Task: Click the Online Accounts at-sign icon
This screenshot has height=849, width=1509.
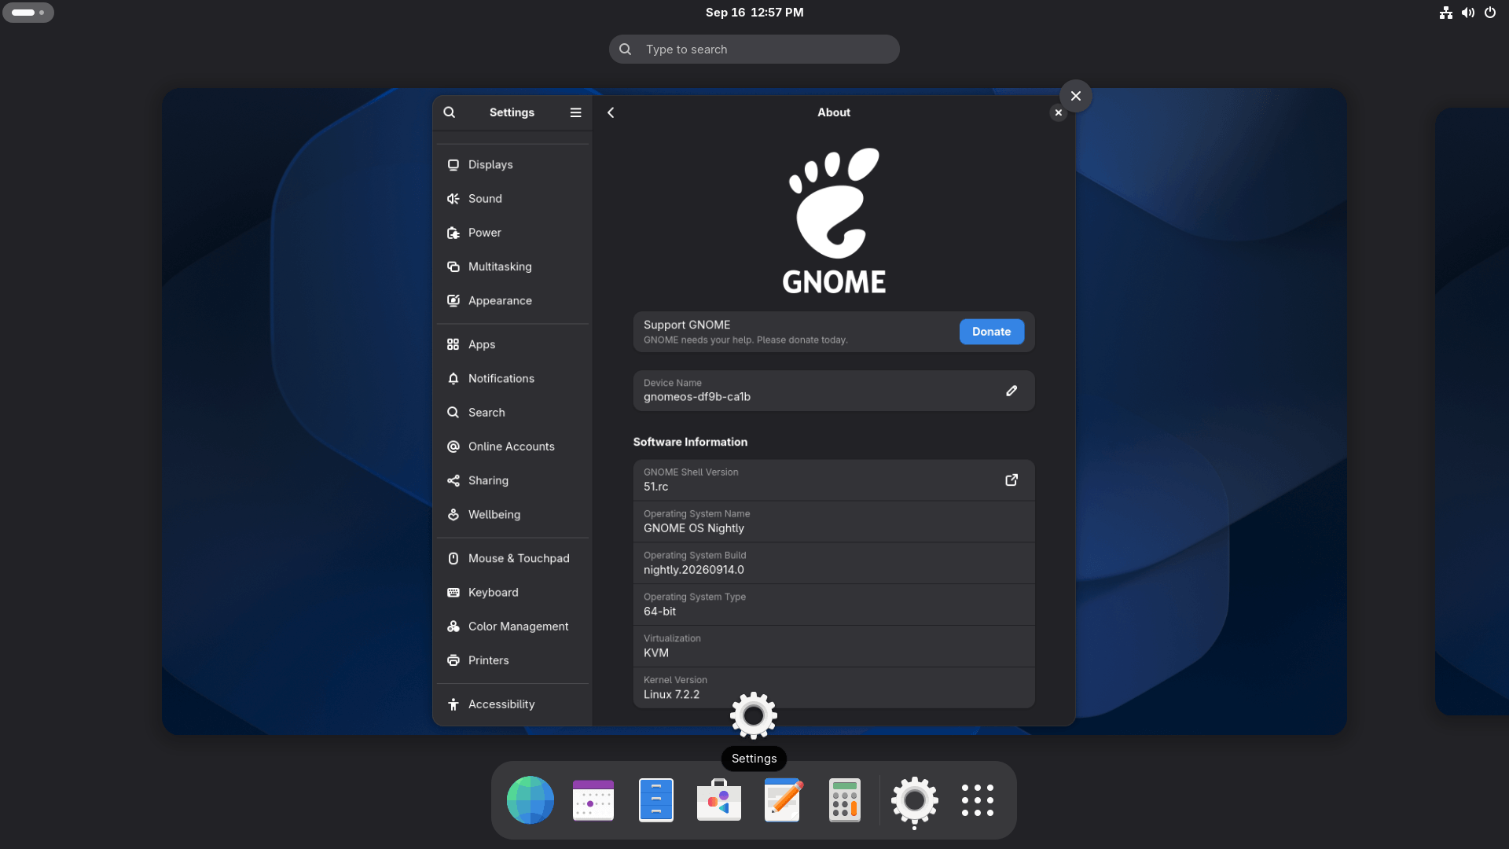Action: tap(453, 447)
